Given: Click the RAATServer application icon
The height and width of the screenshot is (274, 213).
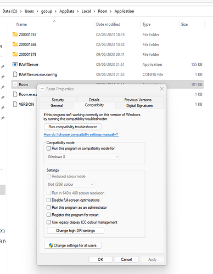Looking at the screenshot, I should click(x=15, y=64).
